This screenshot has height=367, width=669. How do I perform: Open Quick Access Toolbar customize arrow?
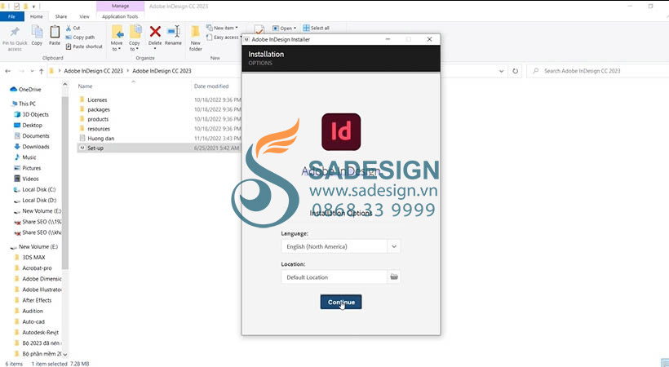tap(33, 7)
